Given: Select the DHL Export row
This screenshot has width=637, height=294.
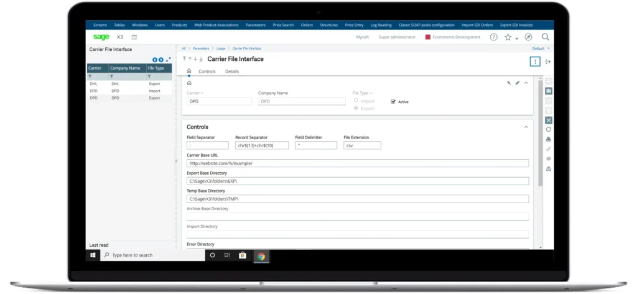Looking at the screenshot, I should [129, 84].
